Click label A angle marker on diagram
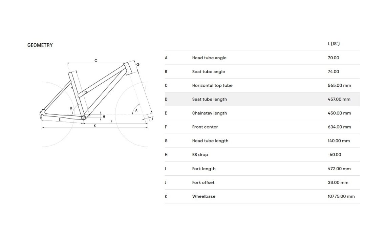Viewport: 384px width, 240px height. coord(136,110)
